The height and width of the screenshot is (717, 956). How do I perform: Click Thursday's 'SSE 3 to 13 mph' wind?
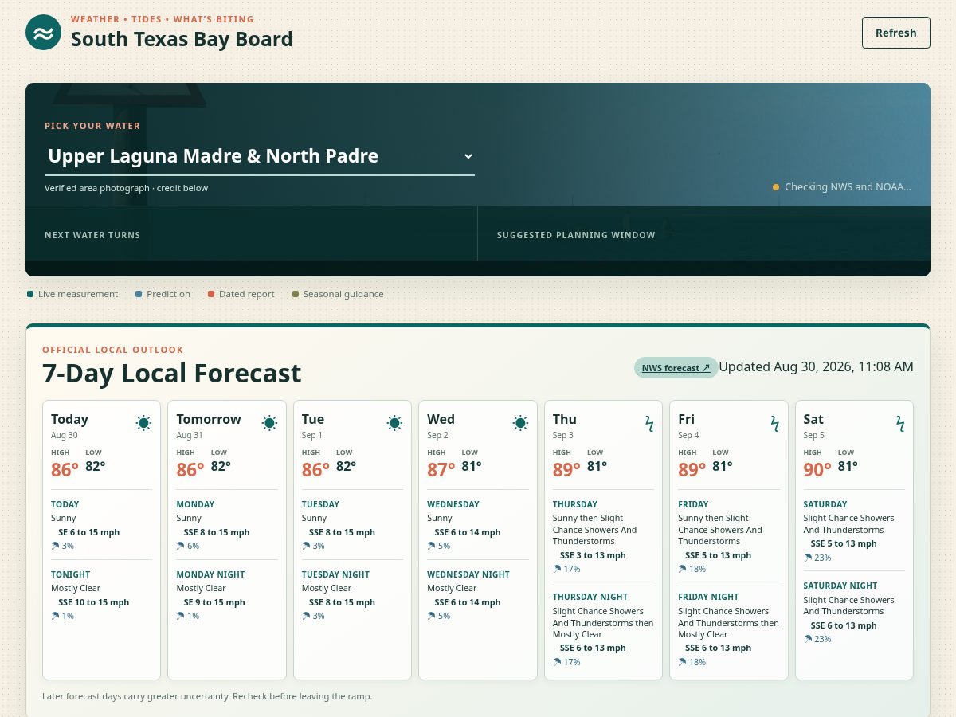pos(593,555)
